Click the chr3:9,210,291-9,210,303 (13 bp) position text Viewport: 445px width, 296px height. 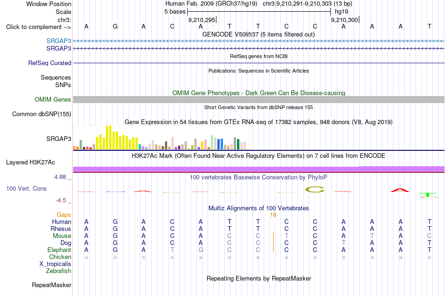(x=307, y=4)
